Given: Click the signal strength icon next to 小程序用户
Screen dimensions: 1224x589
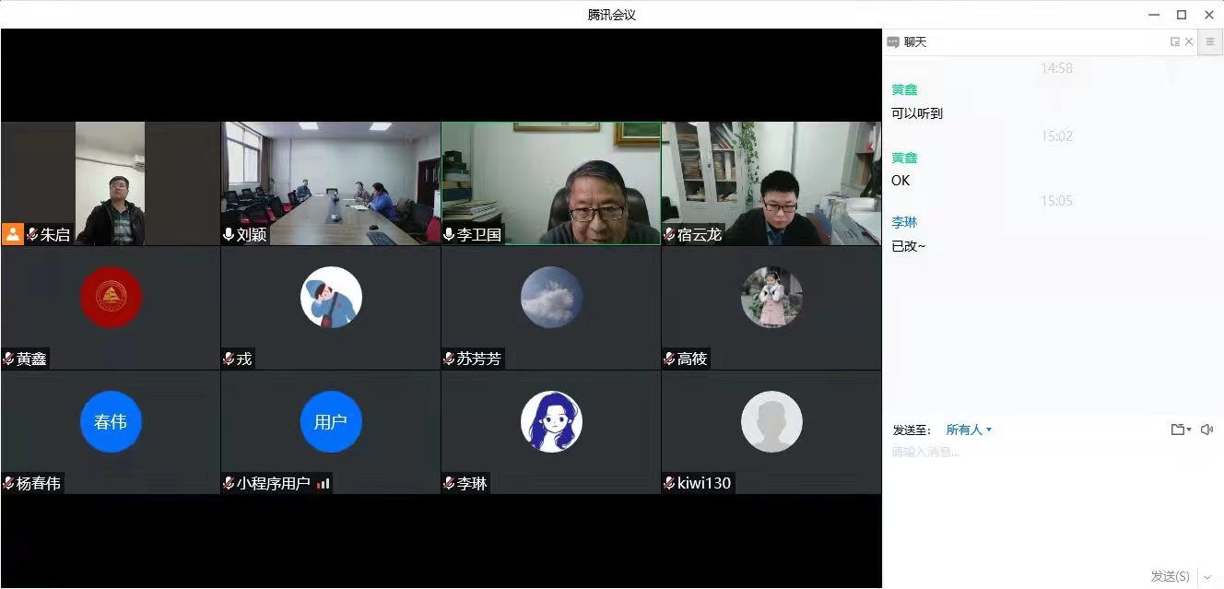Looking at the screenshot, I should tap(323, 483).
